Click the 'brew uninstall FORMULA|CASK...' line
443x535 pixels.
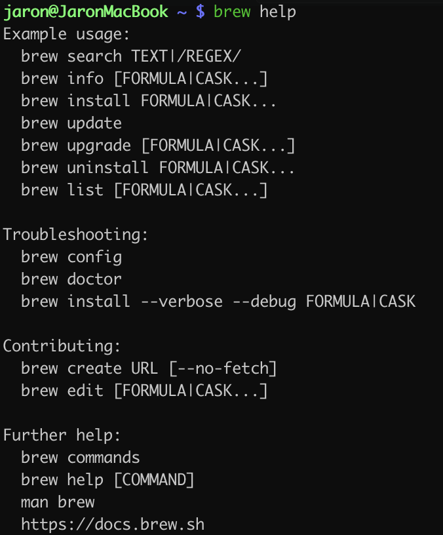tap(158, 168)
